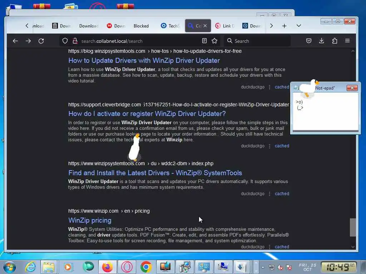Open Firefox application menu

pos(347,41)
